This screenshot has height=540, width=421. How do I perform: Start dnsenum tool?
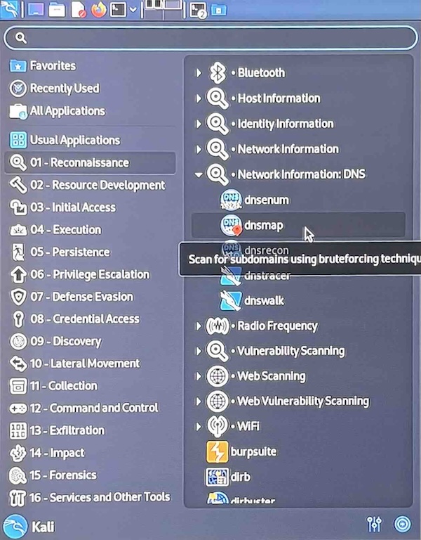[266, 200]
